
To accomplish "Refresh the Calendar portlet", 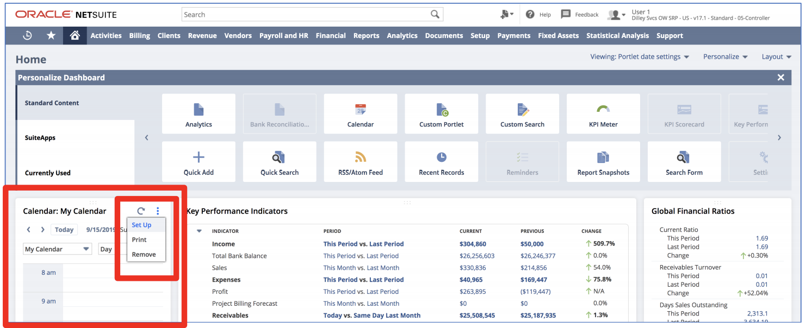I will (141, 211).
